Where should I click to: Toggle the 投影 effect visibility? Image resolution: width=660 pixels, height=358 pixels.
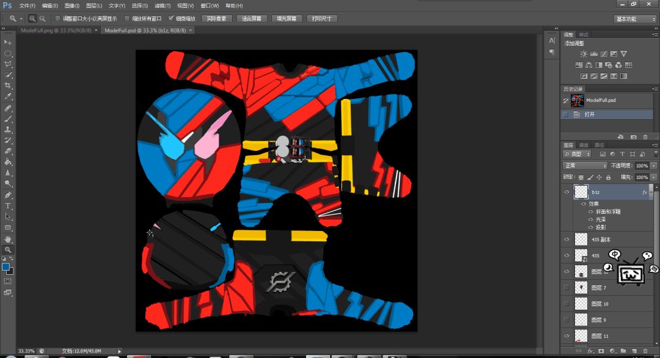pos(590,227)
